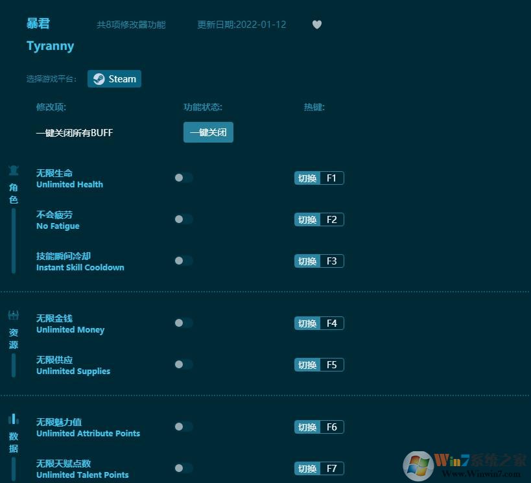Toggle 无限供应 Unlimited Supplies switch
The image size is (531, 483).
coord(183,364)
